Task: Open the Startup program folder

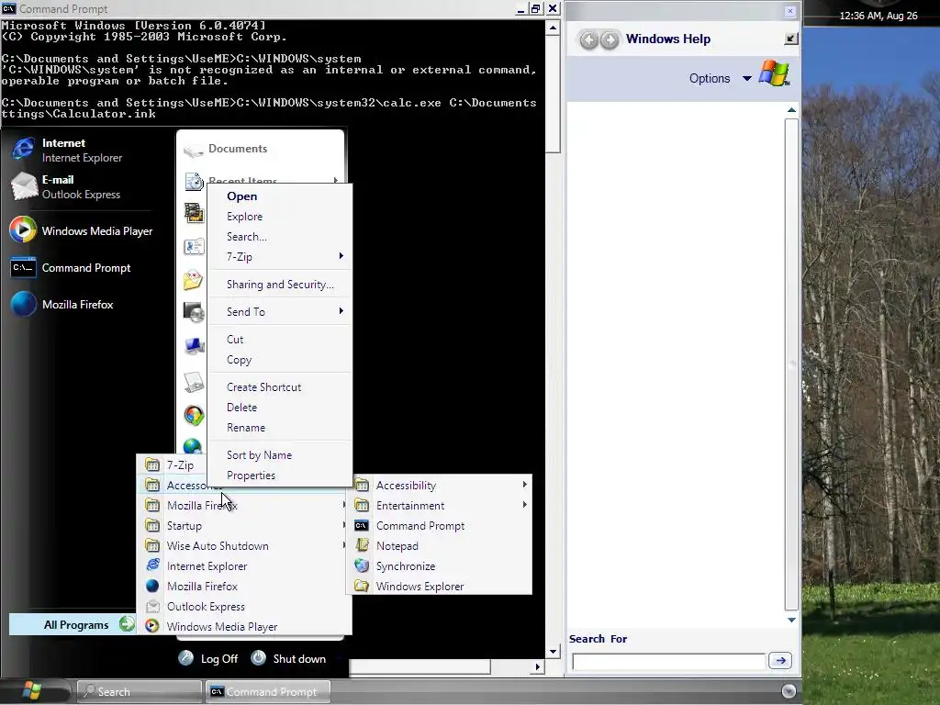Action: coord(244,525)
